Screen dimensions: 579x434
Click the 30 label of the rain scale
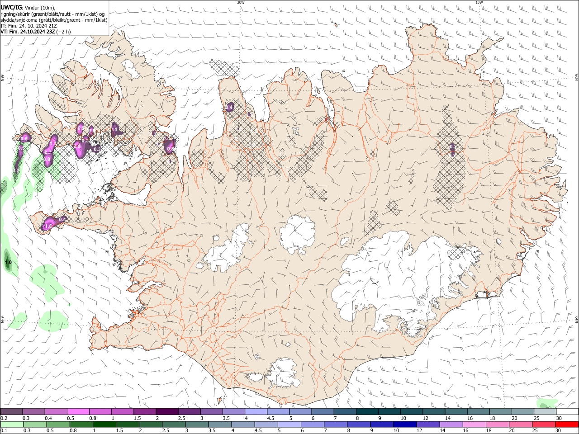pos(559,431)
